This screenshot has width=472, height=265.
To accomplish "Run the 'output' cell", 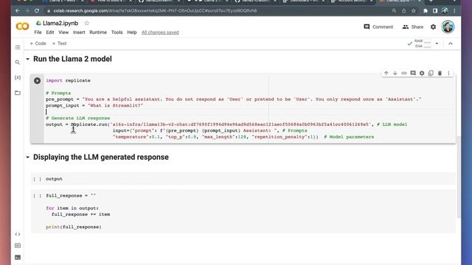I will (x=38, y=179).
